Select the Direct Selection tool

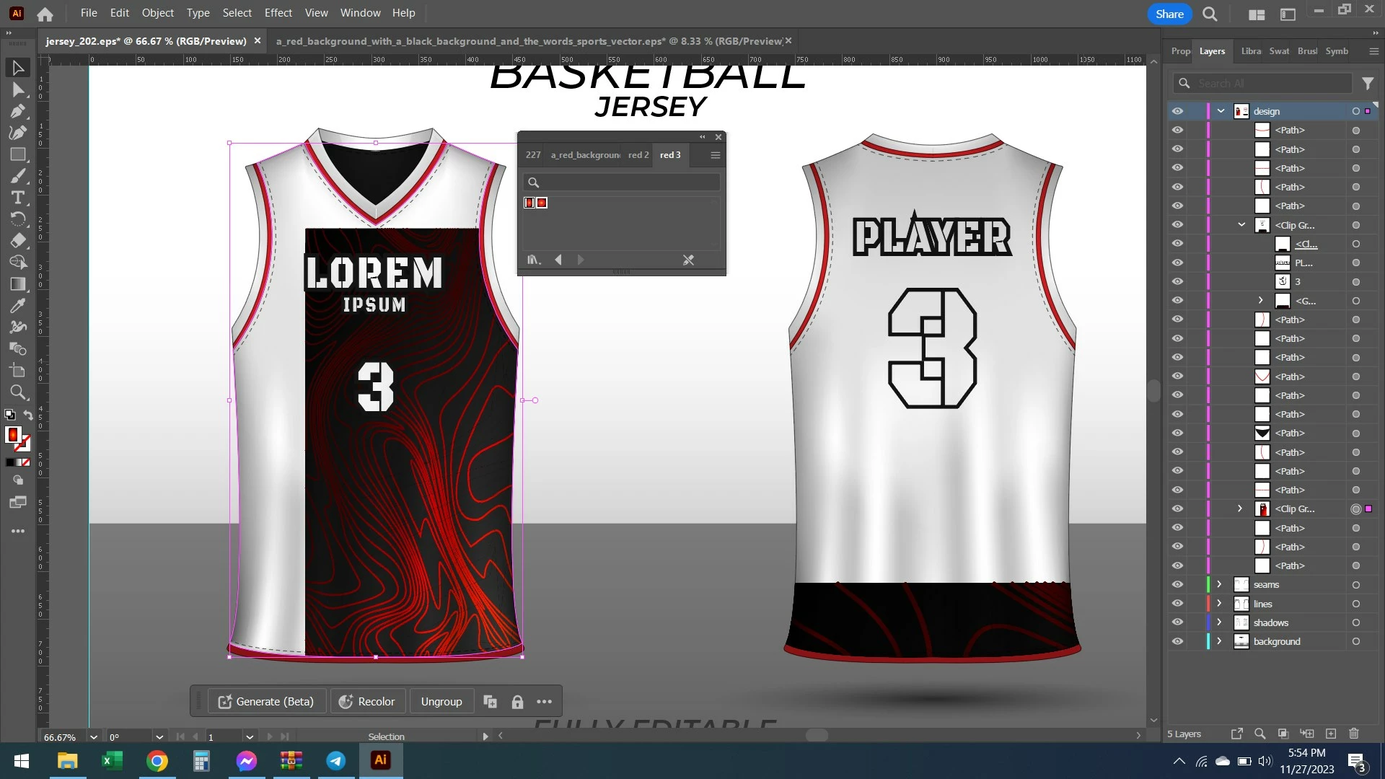coord(18,89)
